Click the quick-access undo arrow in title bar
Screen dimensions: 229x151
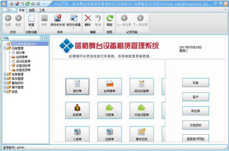click(22, 3)
